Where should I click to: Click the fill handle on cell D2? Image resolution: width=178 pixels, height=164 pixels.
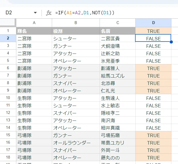pos(171,42)
